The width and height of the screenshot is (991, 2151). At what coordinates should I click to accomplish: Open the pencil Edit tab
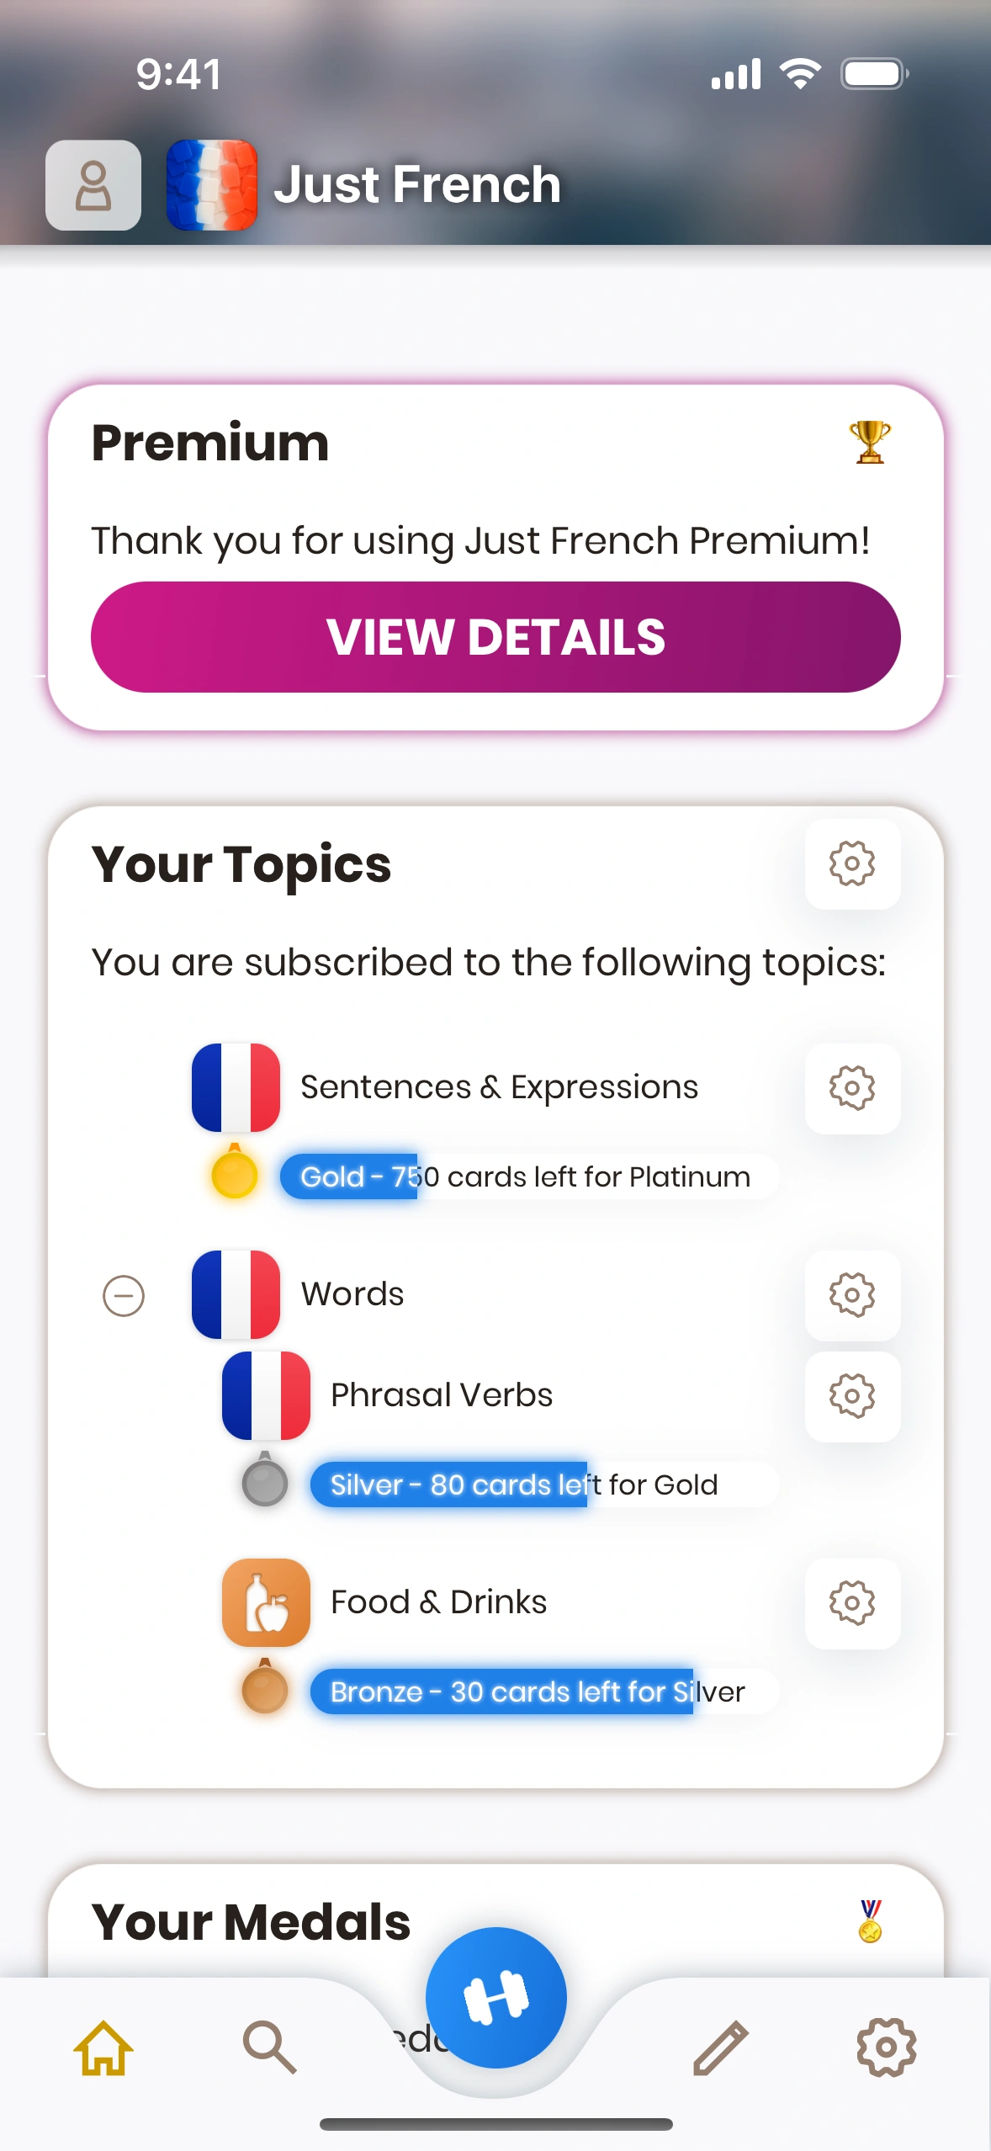pos(721,2047)
